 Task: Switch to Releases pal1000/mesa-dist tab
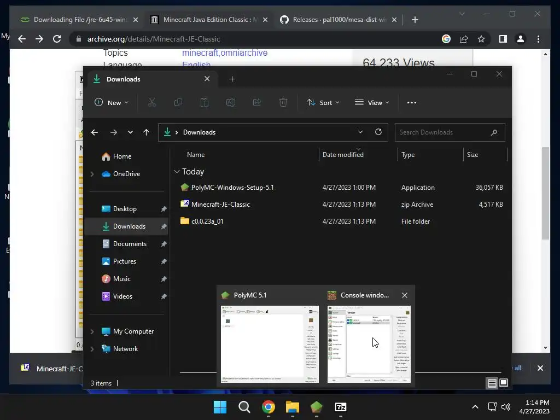339,20
